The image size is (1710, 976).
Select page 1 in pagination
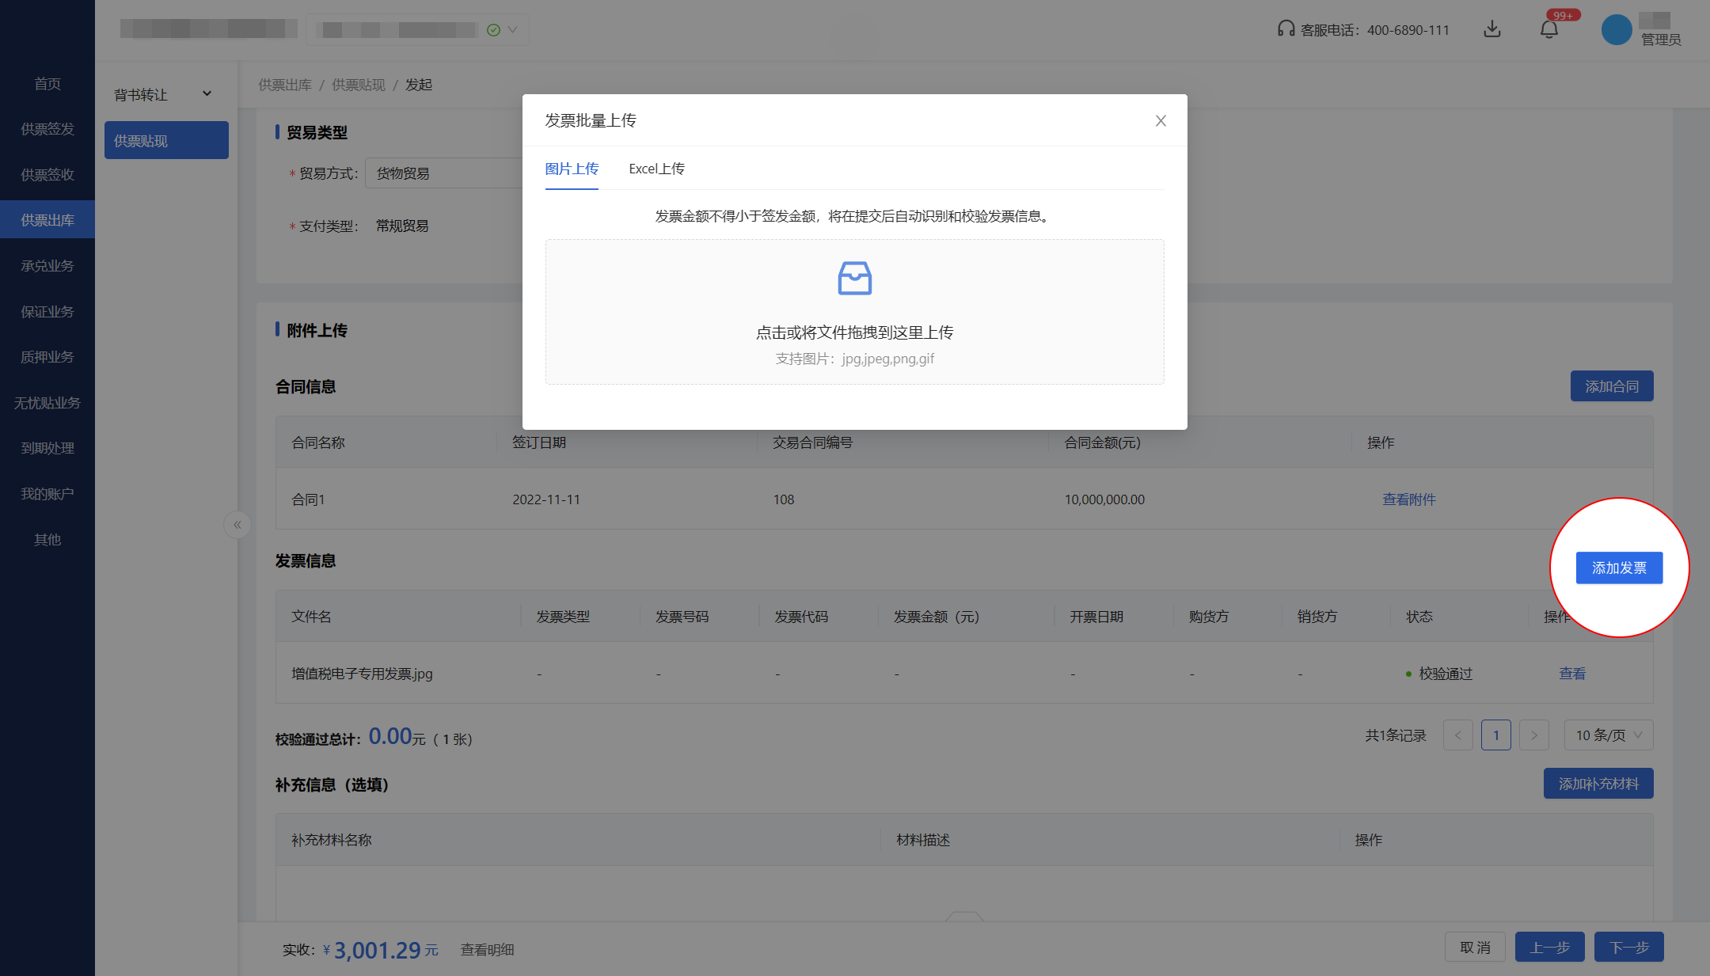pos(1496,735)
